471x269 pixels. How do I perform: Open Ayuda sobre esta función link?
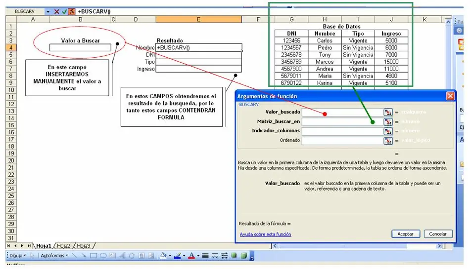click(265, 234)
